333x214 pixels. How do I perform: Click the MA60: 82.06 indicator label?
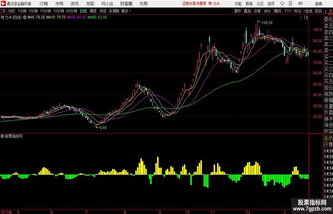(x=97, y=18)
